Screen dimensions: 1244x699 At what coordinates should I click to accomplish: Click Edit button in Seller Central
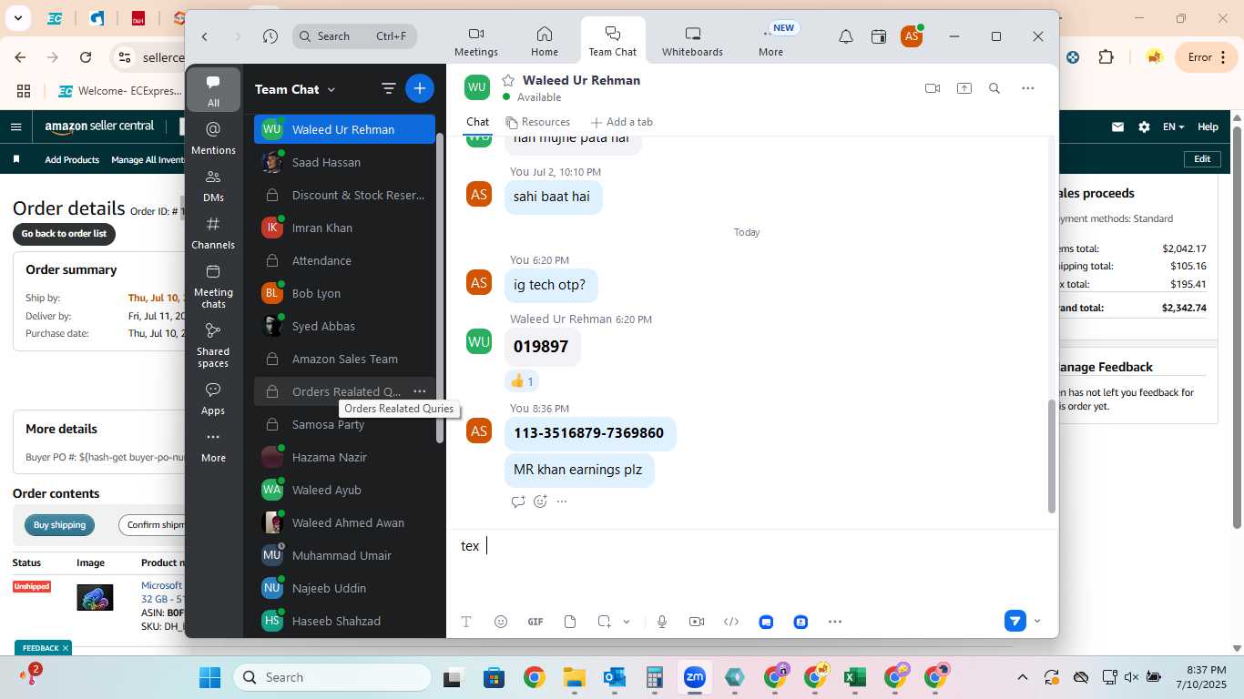tap(1202, 159)
